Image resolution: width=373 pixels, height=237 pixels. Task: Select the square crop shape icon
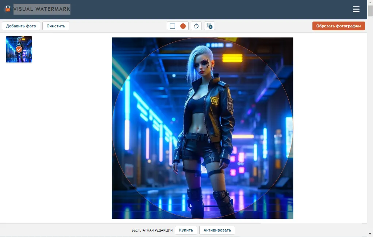tap(172, 26)
